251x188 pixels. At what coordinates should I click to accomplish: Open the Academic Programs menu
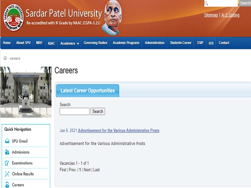coord(126,43)
